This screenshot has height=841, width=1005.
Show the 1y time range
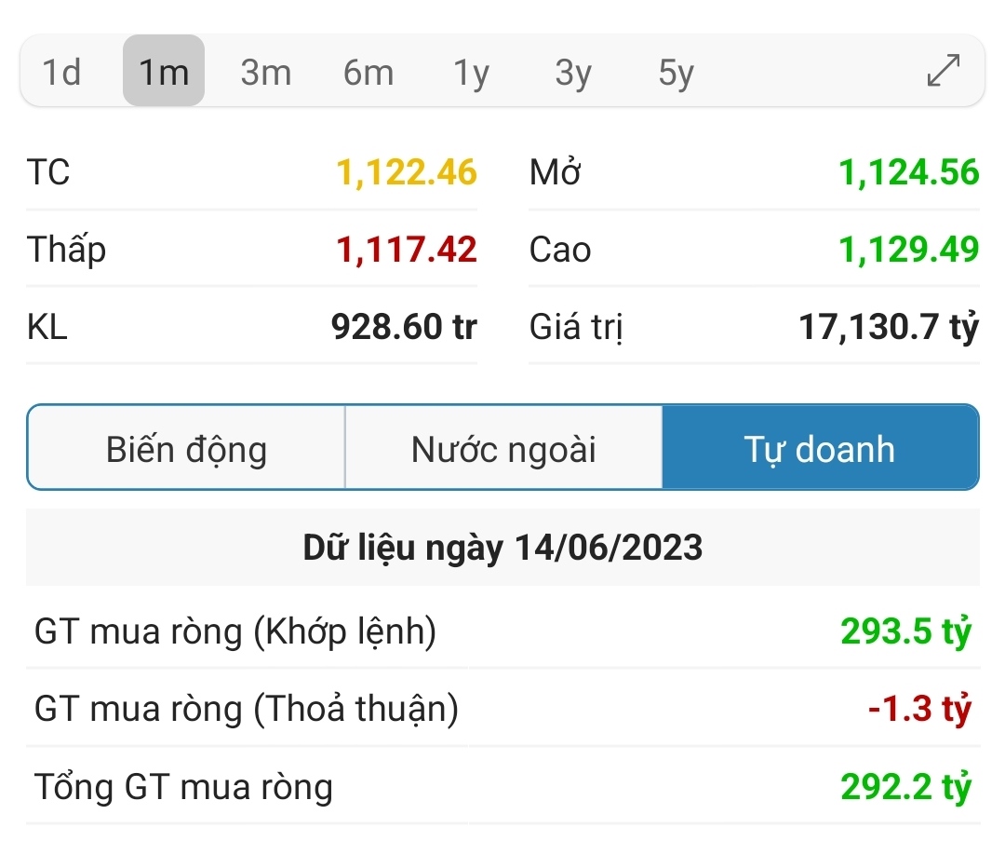(471, 72)
